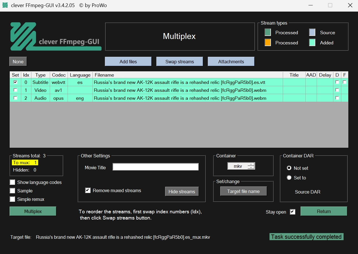Enable the Sample checkbox

pos(12,191)
